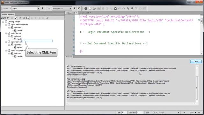The width and height of the screenshot is (204, 115).
Task: Select the Console tab
Action: click(69, 57)
